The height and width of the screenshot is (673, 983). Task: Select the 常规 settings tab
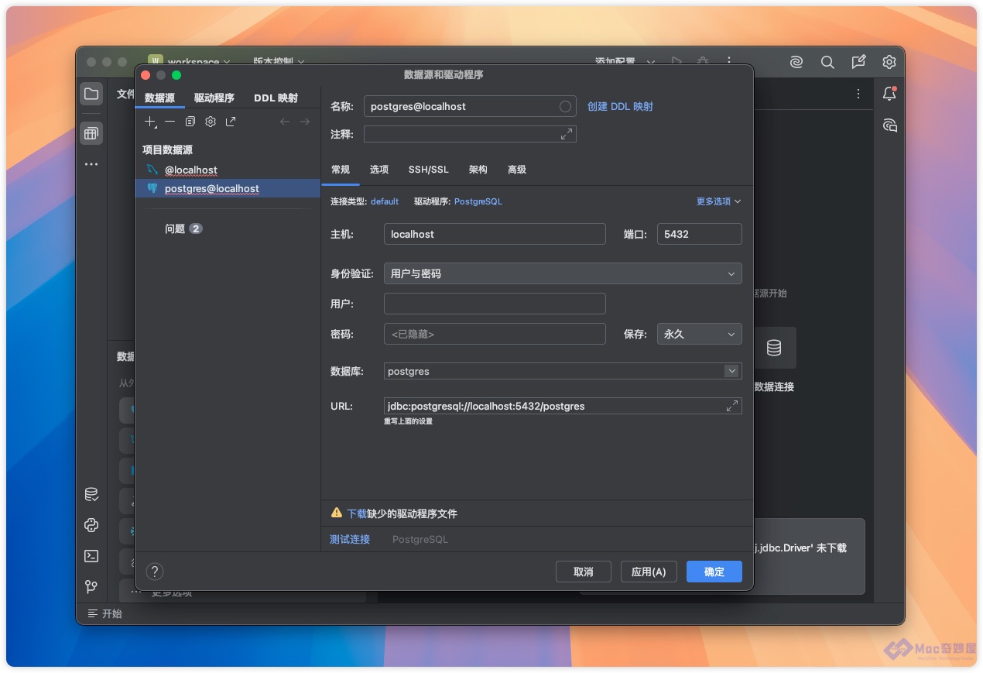pyautogui.click(x=341, y=170)
